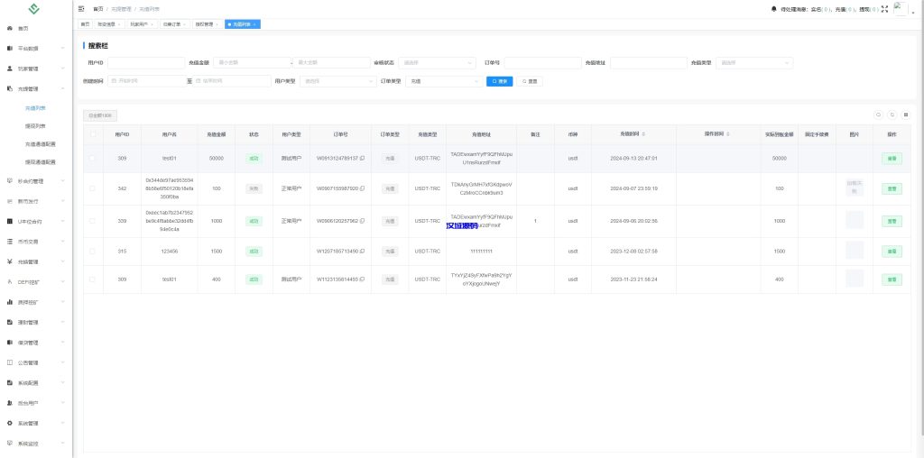
Task: Copy order number W0913124789137
Action: (x=363, y=158)
